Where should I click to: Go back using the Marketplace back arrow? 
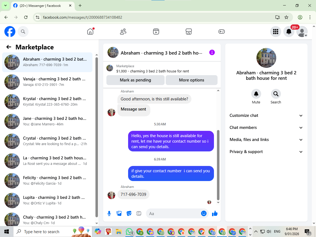click(x=9, y=47)
